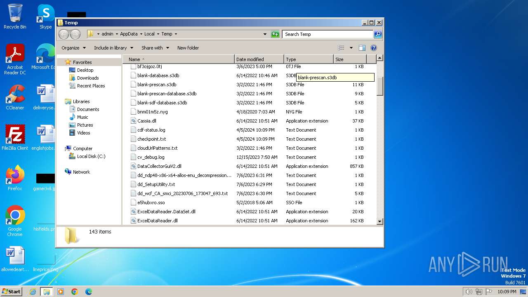Click the file list scrollbar up arrow
Screen dimensions: 528x297
380,58
